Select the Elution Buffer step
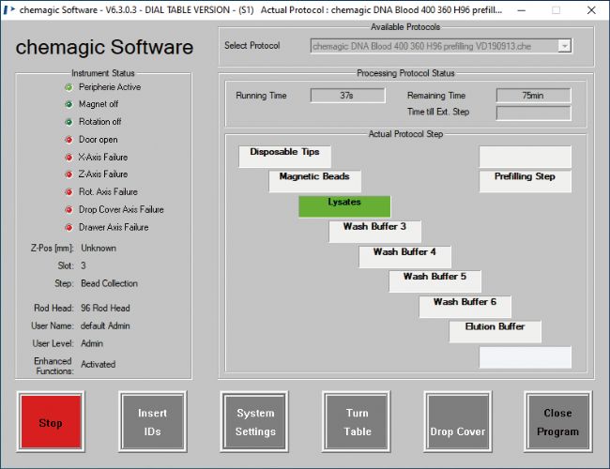Viewport: 610px width, 469px height. (x=495, y=332)
